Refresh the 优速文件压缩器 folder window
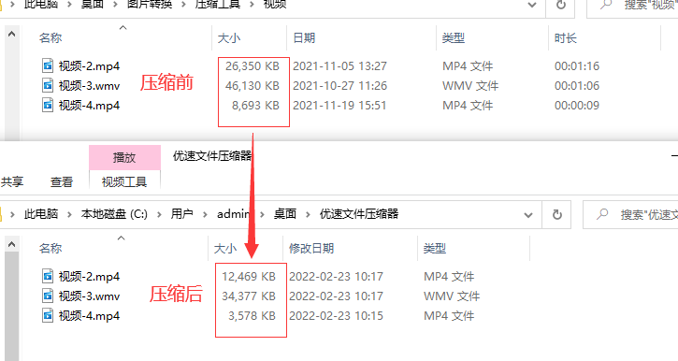 [557, 214]
